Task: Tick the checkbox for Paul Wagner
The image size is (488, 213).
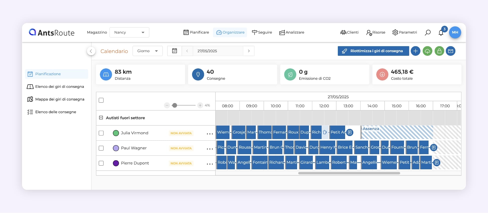Action: point(101,148)
